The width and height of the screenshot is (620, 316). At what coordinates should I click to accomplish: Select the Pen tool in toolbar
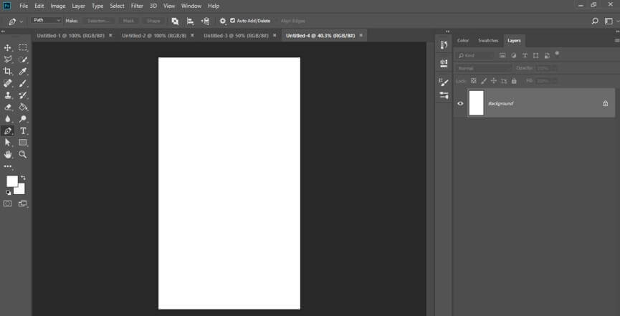click(x=7, y=131)
